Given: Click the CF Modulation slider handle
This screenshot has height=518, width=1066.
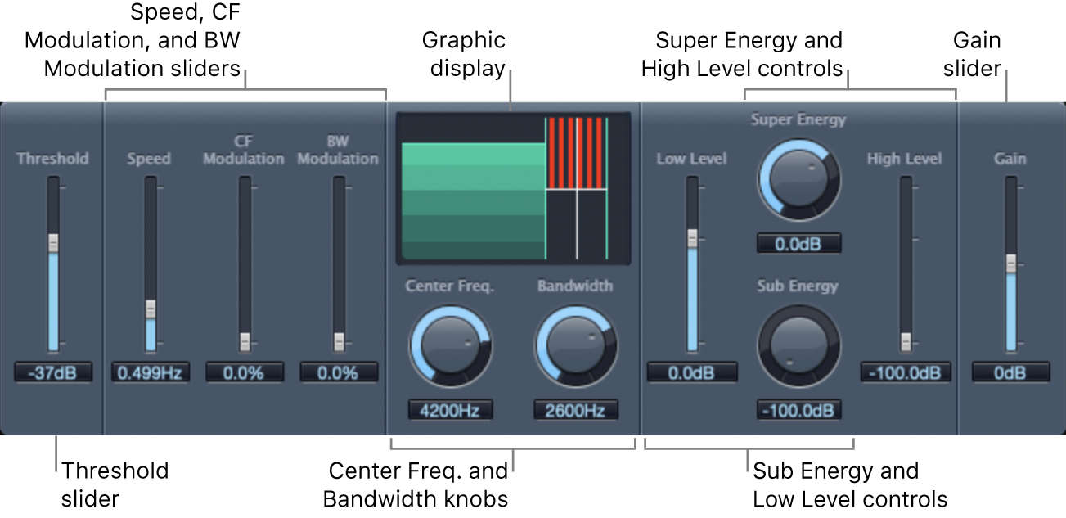Looking at the screenshot, I should point(245,341).
